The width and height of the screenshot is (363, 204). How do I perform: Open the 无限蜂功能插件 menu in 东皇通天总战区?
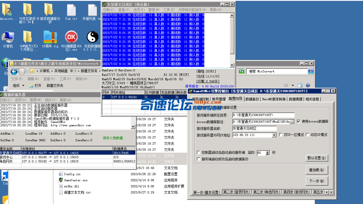point(192,10)
